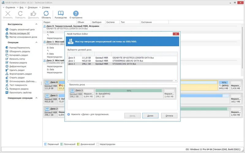Click Создать загрузочный диск icon
Viewport: 245px width, 153px height.
(x=7, y=29)
